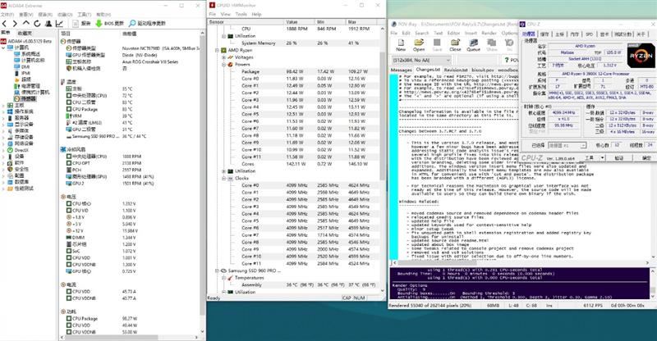The height and width of the screenshot is (341, 657).
Task: Click AIDA64 bottom horizontal scrollbar
Action: click(130, 337)
